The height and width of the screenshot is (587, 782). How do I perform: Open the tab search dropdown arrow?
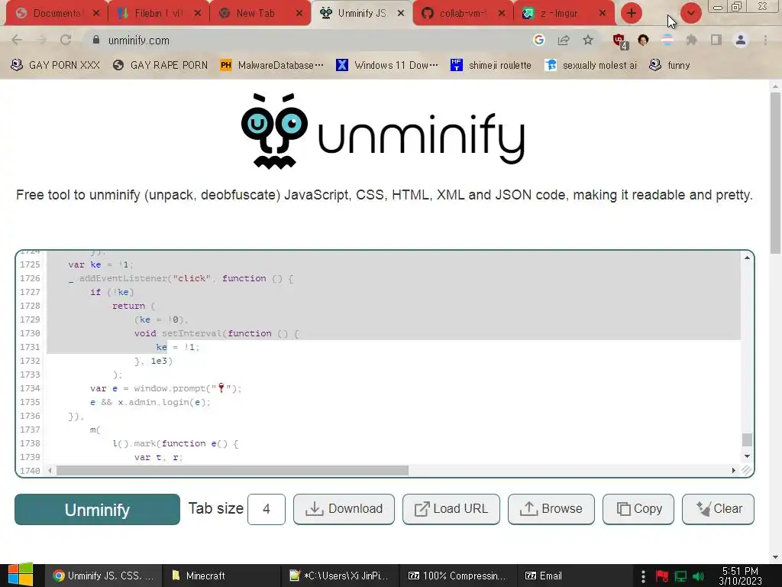690,13
